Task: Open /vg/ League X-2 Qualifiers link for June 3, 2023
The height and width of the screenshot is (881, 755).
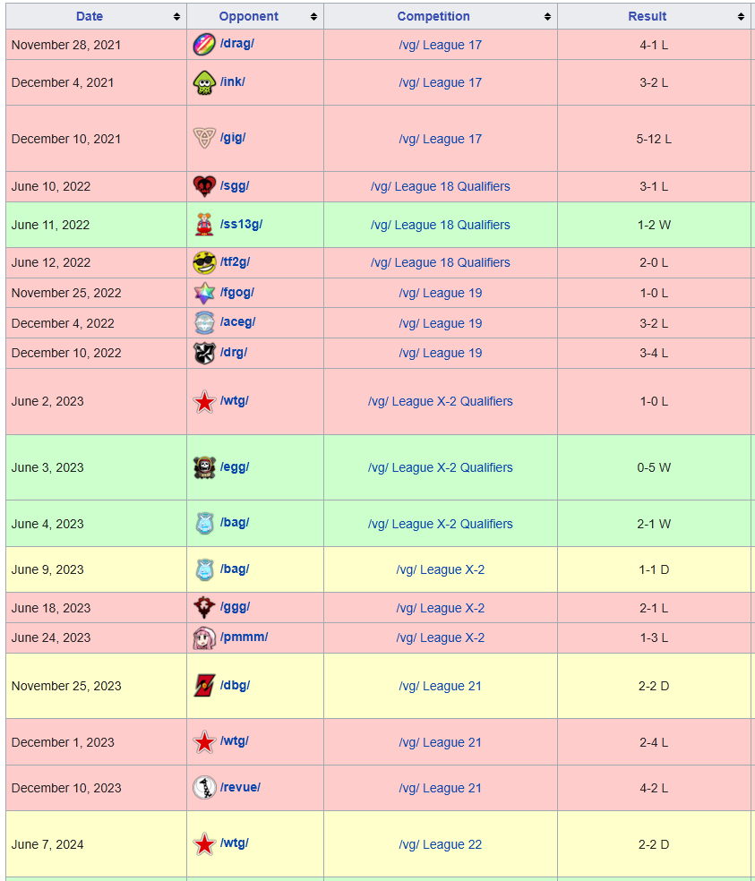Action: point(440,467)
